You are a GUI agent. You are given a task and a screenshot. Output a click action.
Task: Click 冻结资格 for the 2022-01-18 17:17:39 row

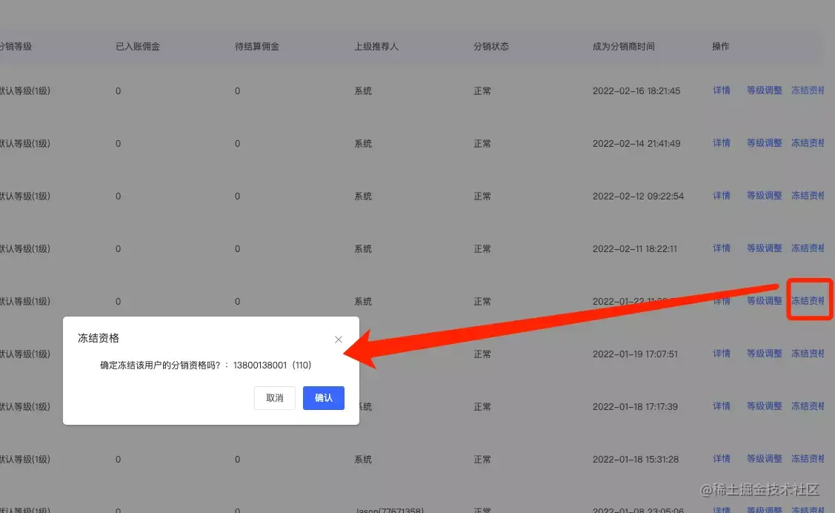(808, 406)
